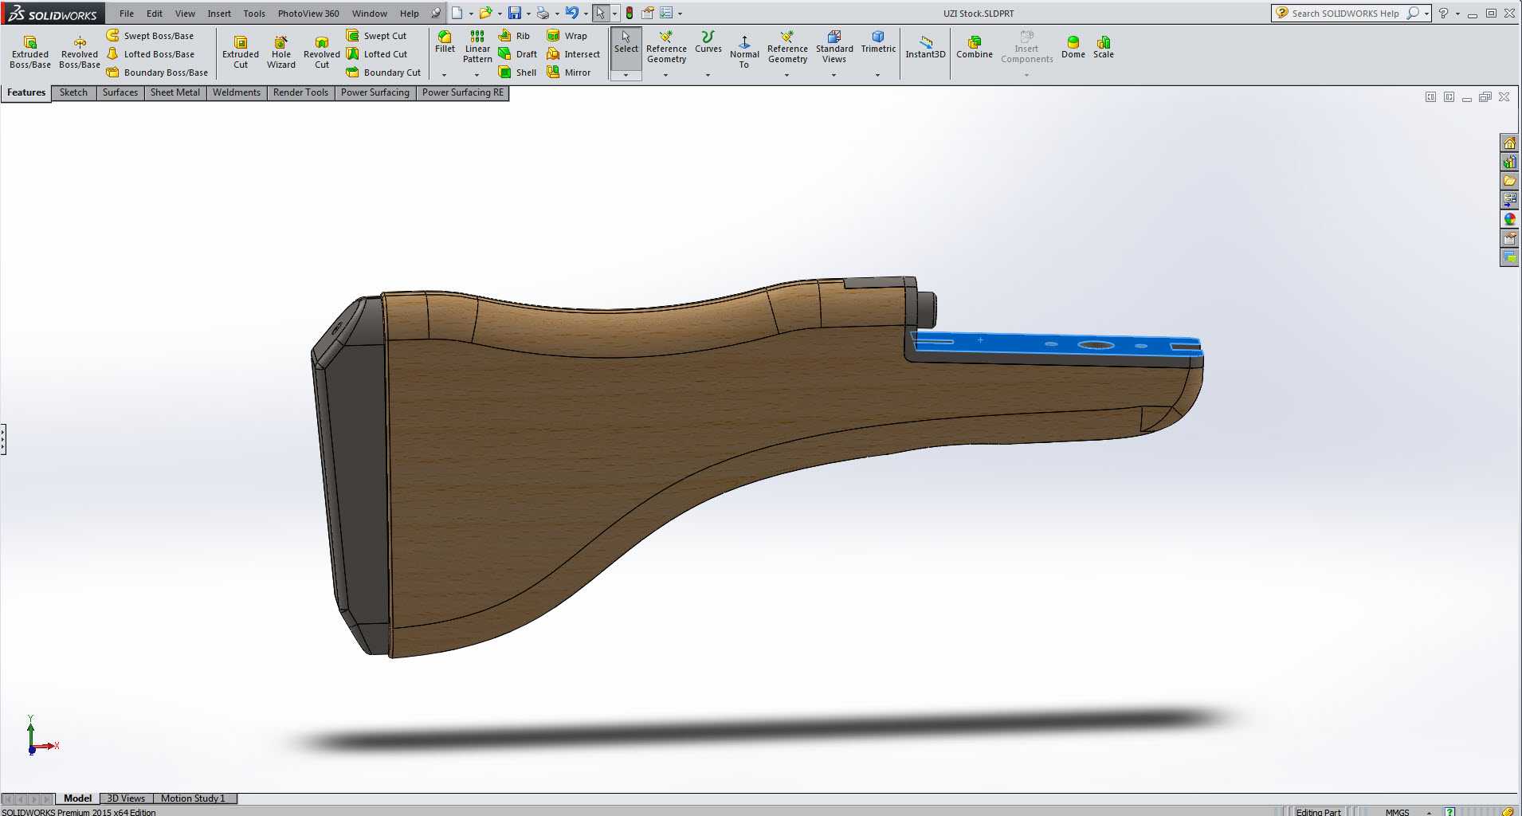
Task: Apply the Fillet tool
Action: 445,42
